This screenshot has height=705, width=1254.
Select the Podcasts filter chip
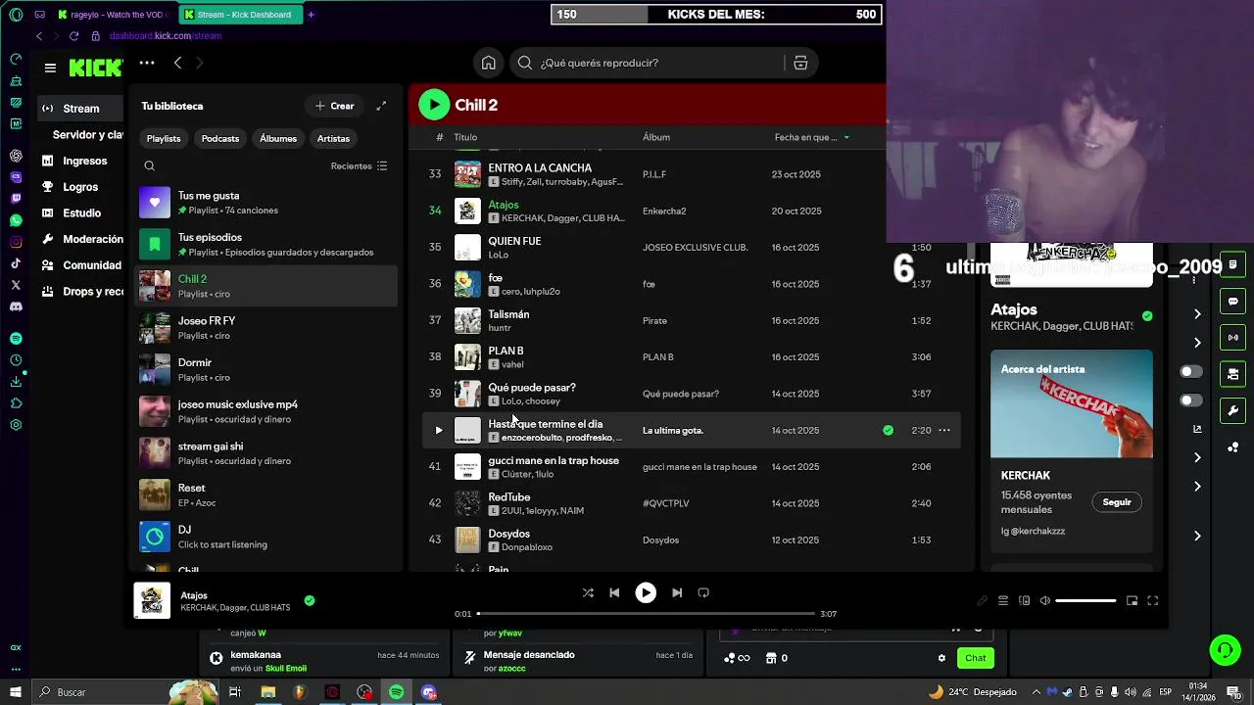click(220, 138)
